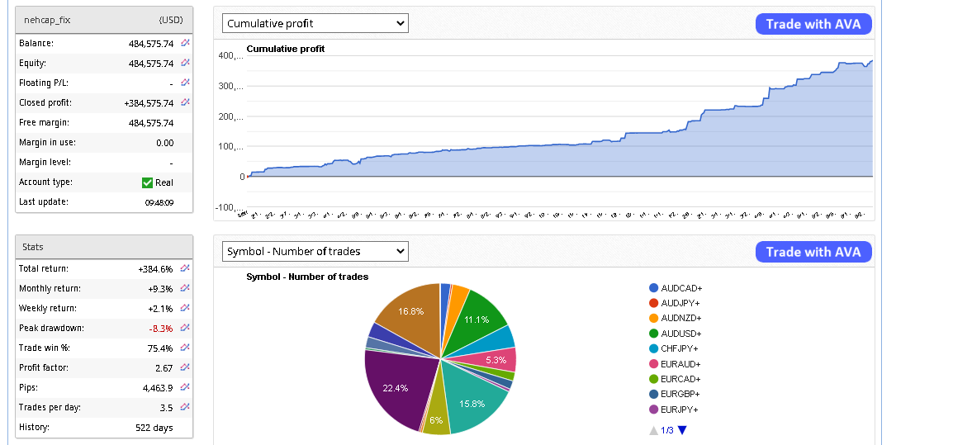Open the Equity chart icon
The height and width of the screenshot is (445, 953).
pos(185,63)
